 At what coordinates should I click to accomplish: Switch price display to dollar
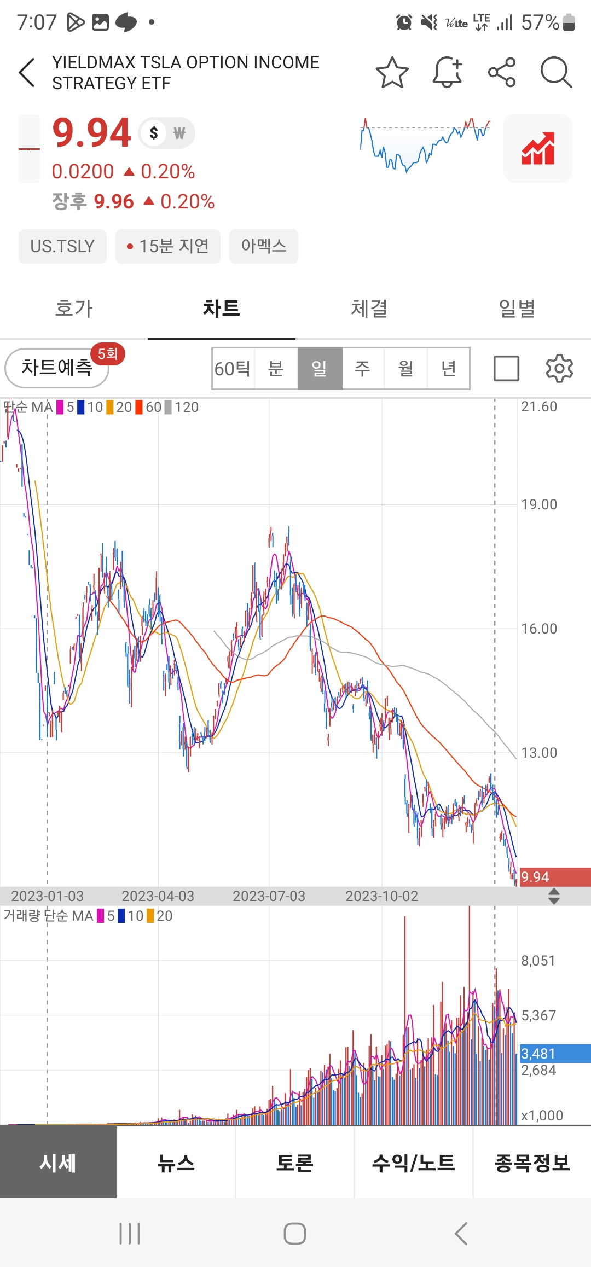tap(154, 132)
